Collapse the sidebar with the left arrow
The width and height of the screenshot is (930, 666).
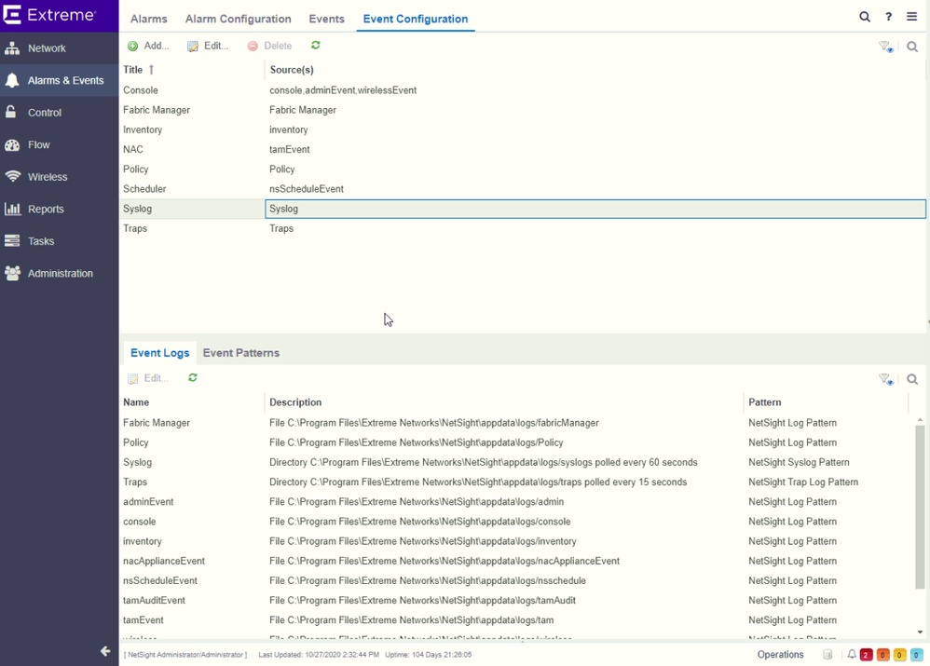[x=105, y=651]
